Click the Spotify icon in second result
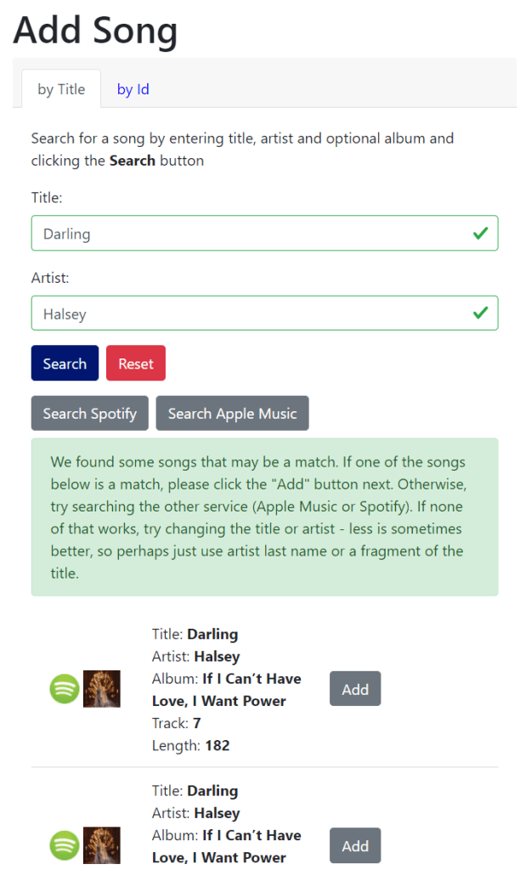This screenshot has width=531, height=870. [65, 845]
